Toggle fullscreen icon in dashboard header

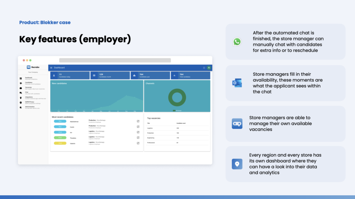204,68
